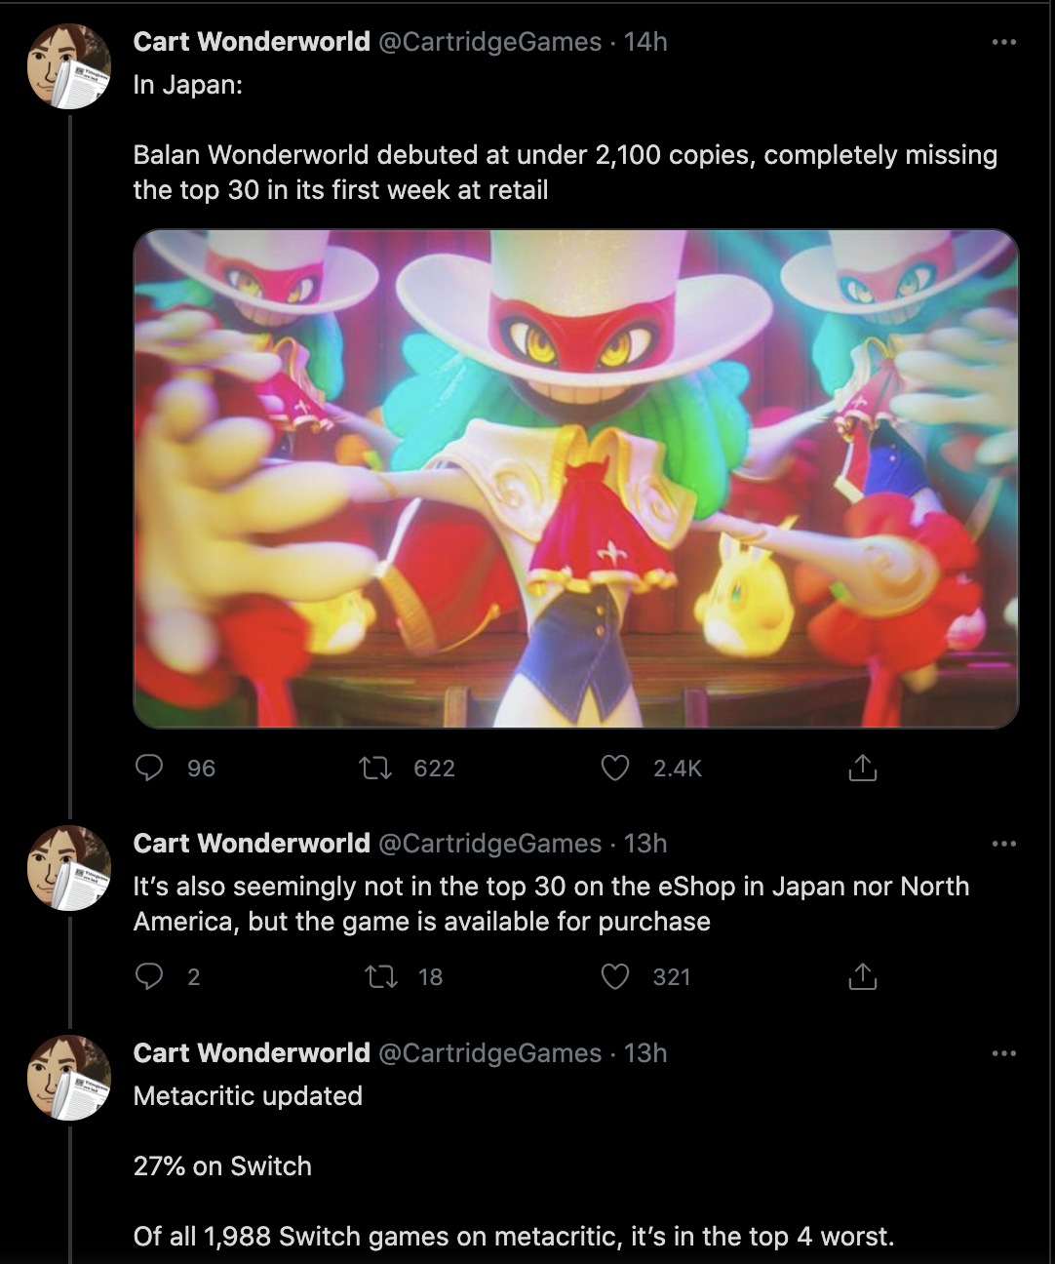This screenshot has height=1264, width=1055.
Task: Click the avatar beside the eShop tweet
Action: pyautogui.click(x=69, y=868)
